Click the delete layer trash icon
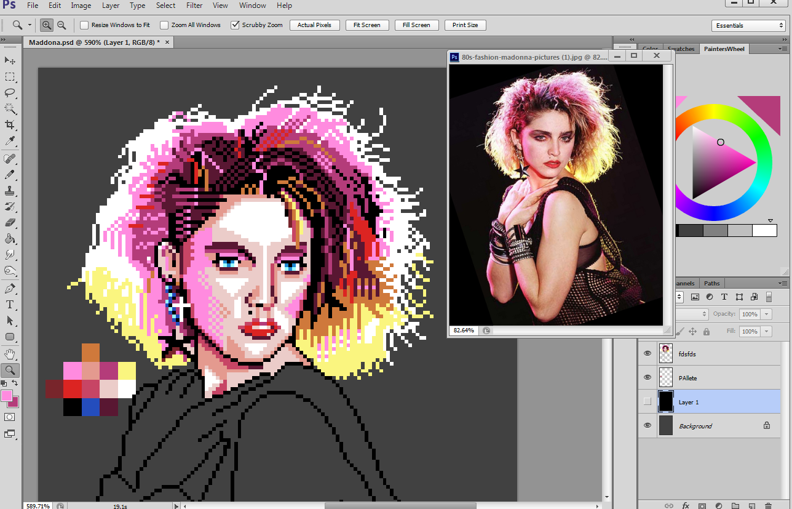Image resolution: width=792 pixels, height=509 pixels. [769, 505]
